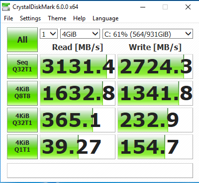Open the Help menu

[x=79, y=18]
